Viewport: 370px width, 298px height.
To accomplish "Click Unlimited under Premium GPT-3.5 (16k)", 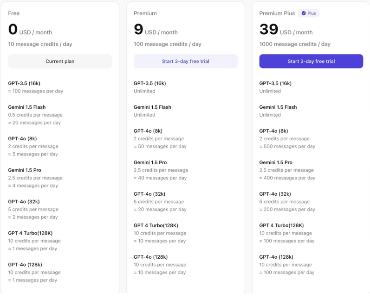I will [144, 91].
